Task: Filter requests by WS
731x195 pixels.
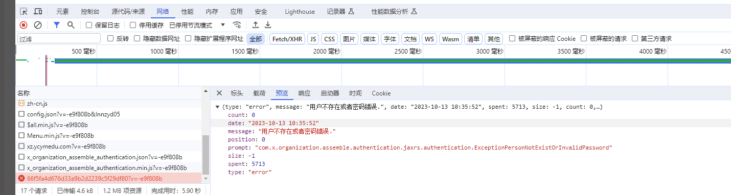Action: click(x=429, y=39)
